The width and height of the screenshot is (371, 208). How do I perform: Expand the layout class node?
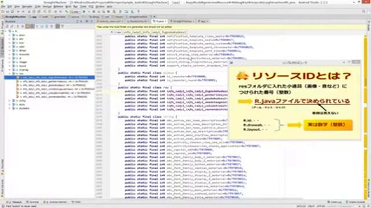pos(10,66)
